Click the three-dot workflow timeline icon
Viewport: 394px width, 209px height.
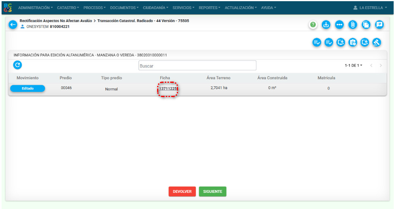[339, 24]
